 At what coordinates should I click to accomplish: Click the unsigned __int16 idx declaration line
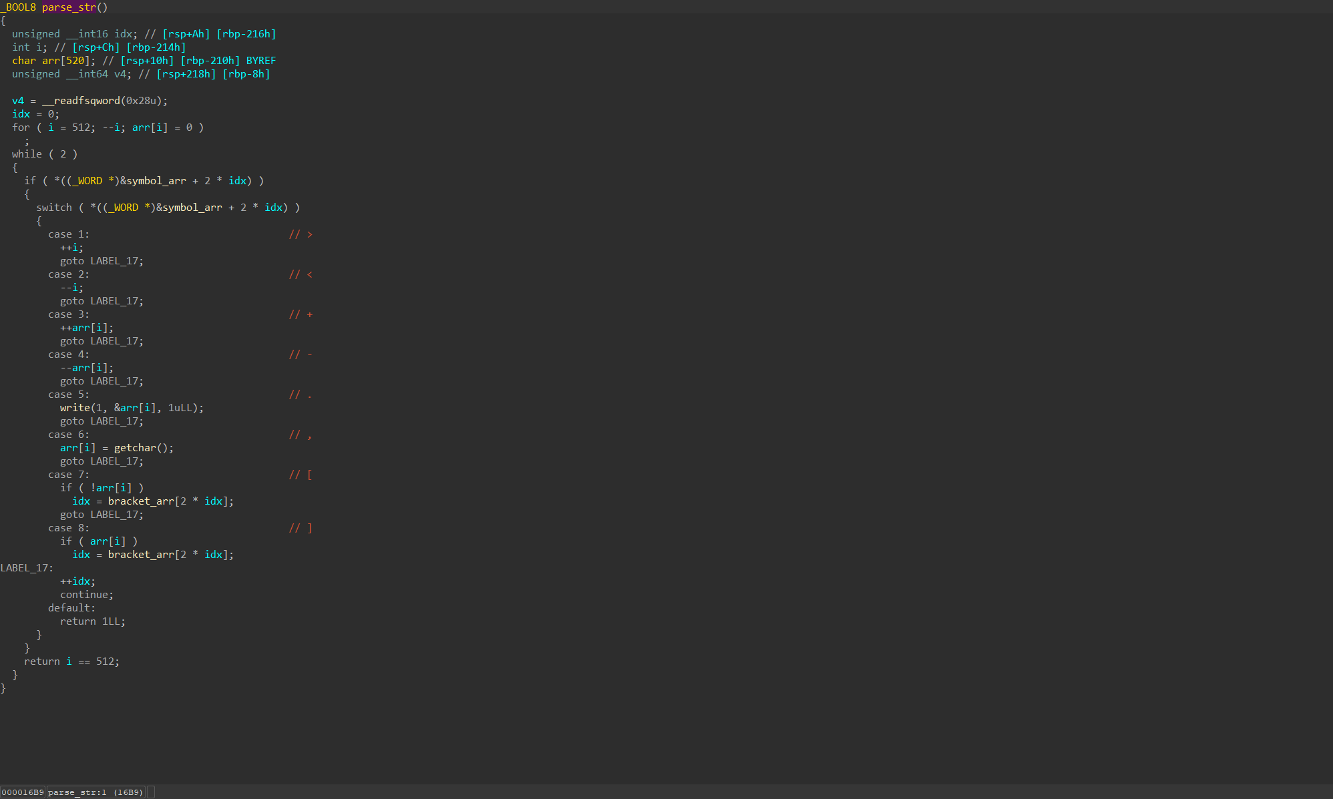[x=144, y=34]
